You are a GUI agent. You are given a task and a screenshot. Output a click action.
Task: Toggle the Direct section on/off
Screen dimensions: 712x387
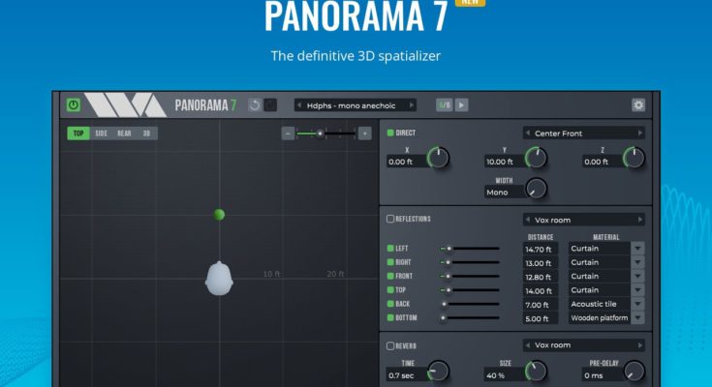(x=390, y=133)
